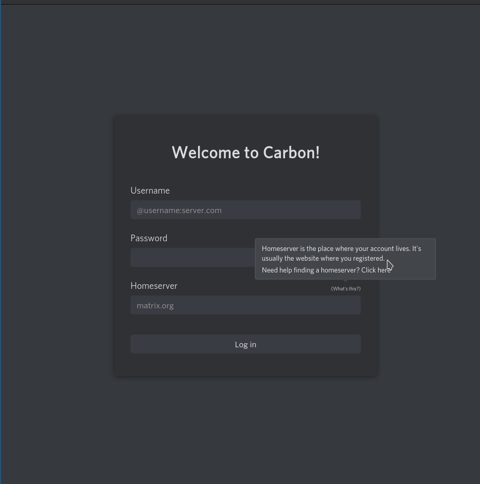Click the "@username:server.com" placeholder text

[x=179, y=210]
